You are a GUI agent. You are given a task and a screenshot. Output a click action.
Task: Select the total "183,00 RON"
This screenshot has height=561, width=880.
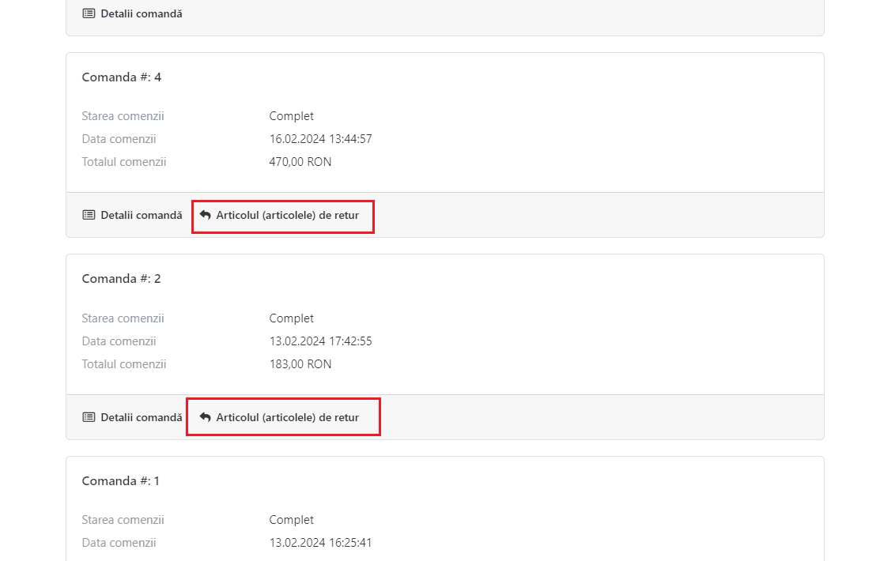pyautogui.click(x=300, y=365)
